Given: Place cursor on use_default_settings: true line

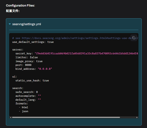Looking at the screenshot, I should [x=33, y=42].
